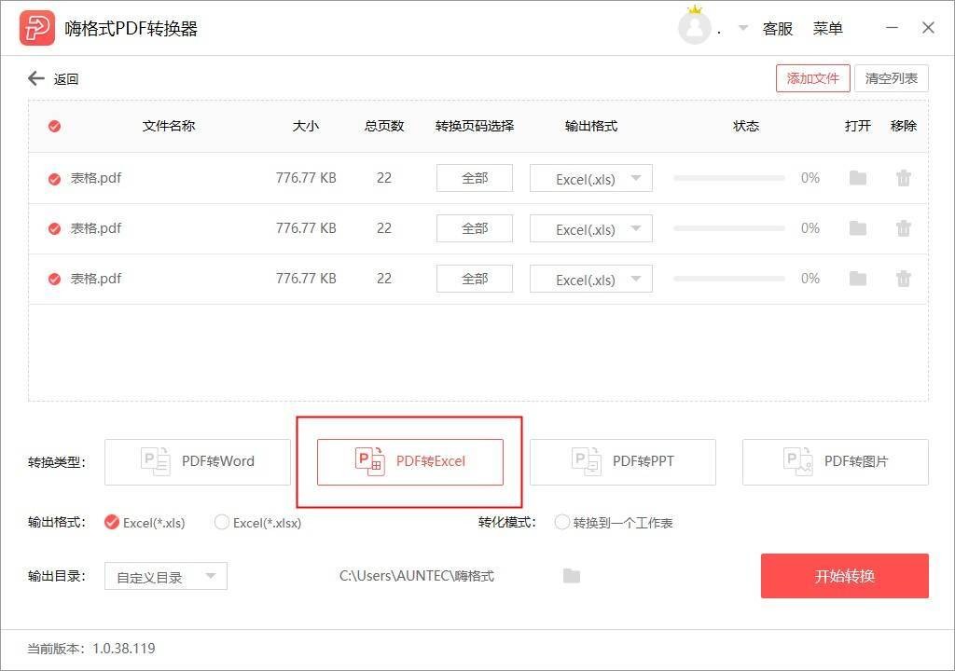Click the 0% status in third row
Image resolution: width=955 pixels, height=671 pixels.
pyautogui.click(x=810, y=279)
